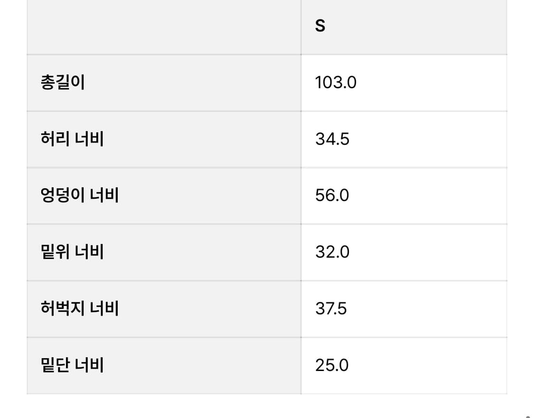This screenshot has height=418, width=534.
Task: Click the divider between 엉덩이 너비 and 56.0
Action: [301, 195]
